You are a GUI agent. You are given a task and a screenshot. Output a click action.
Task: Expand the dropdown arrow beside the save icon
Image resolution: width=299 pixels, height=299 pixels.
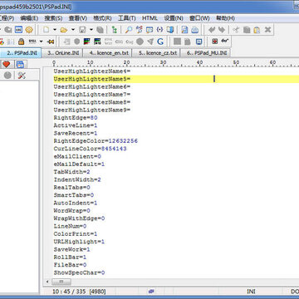[91, 30]
